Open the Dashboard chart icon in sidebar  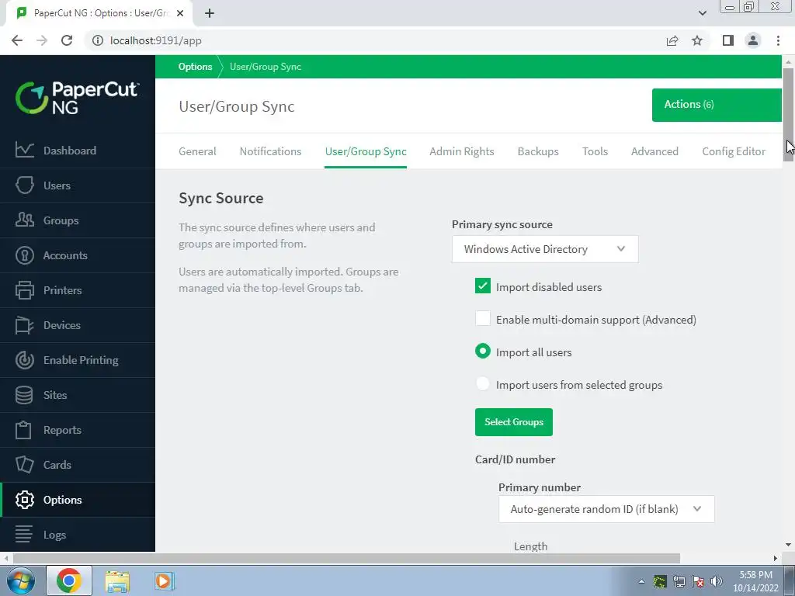point(24,150)
